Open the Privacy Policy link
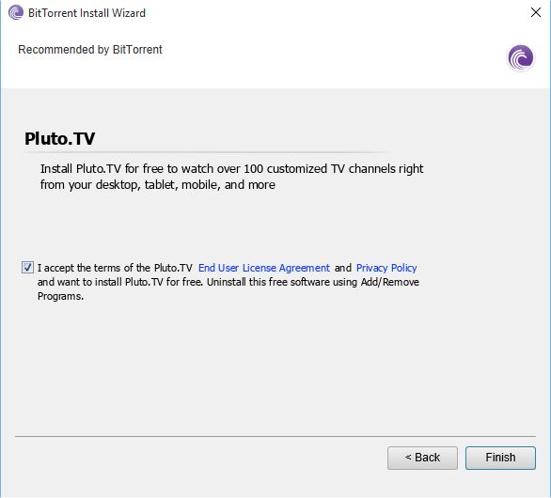 386,268
